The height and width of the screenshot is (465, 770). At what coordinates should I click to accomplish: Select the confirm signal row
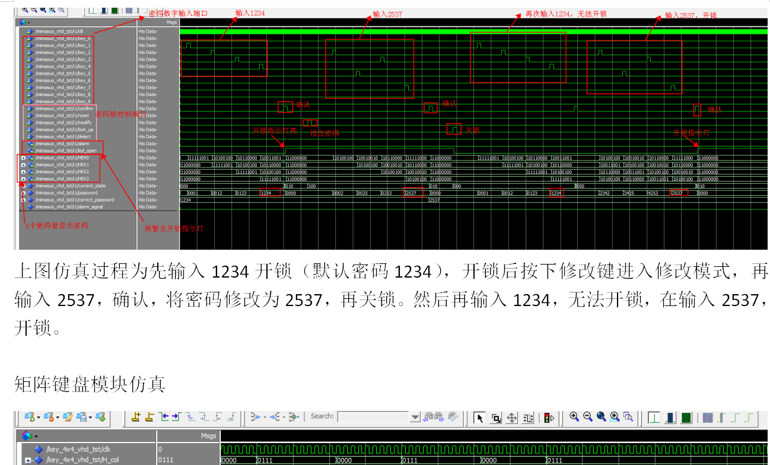64,109
